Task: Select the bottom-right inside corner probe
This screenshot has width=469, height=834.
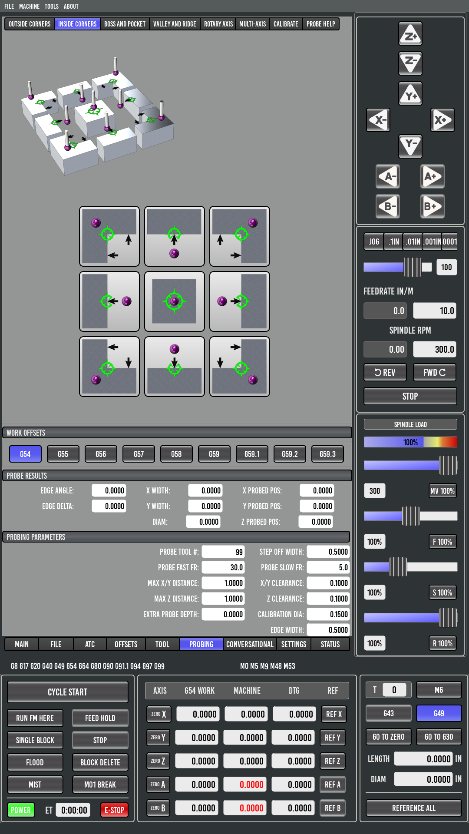Action: (x=240, y=367)
